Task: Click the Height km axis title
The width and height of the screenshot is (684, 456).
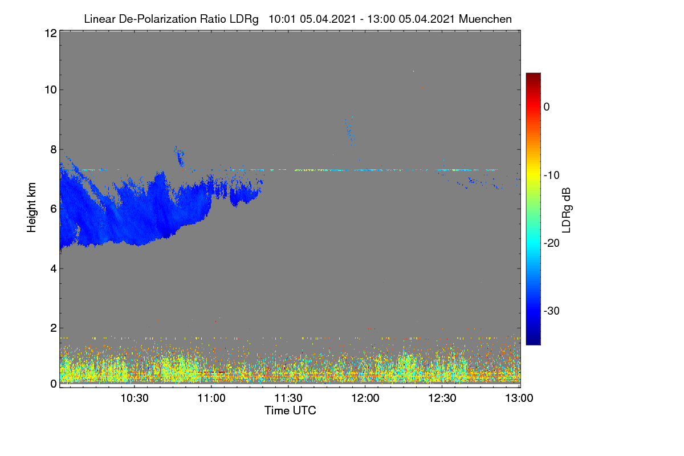Action: coord(32,208)
